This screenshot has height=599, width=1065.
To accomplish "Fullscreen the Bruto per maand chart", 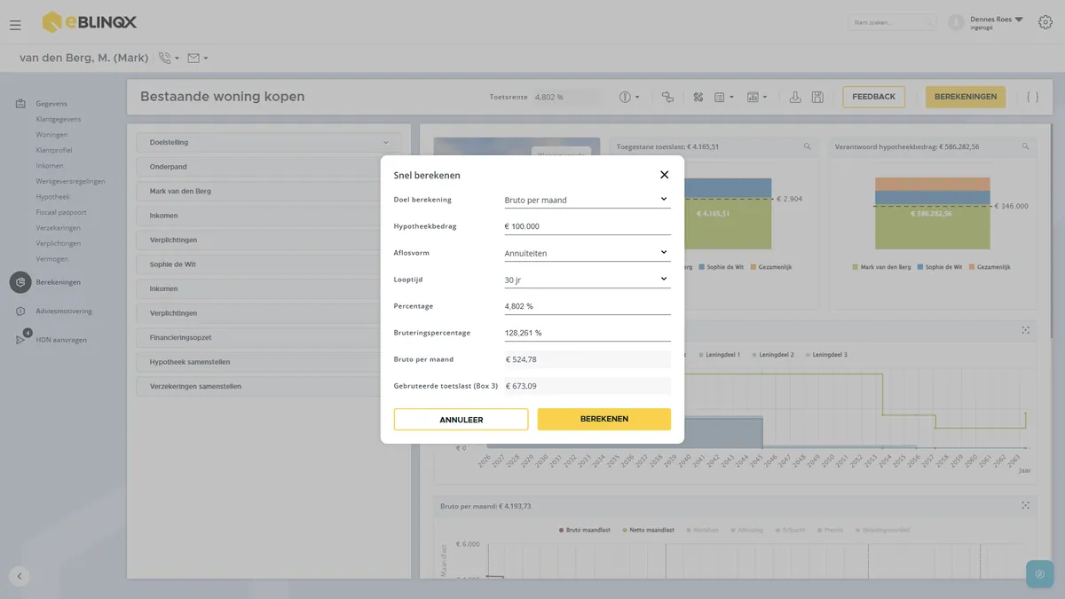I will point(1025,506).
